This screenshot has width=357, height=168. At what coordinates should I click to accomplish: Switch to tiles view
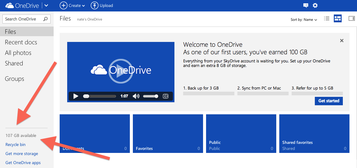(x=338, y=19)
